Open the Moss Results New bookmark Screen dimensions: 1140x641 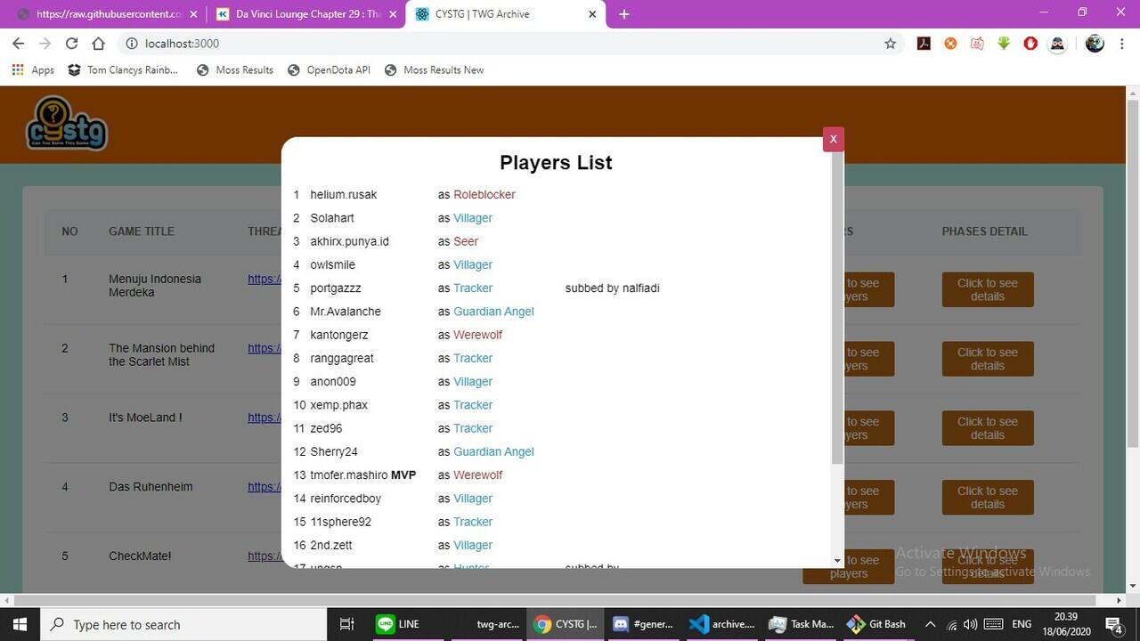pyautogui.click(x=435, y=70)
